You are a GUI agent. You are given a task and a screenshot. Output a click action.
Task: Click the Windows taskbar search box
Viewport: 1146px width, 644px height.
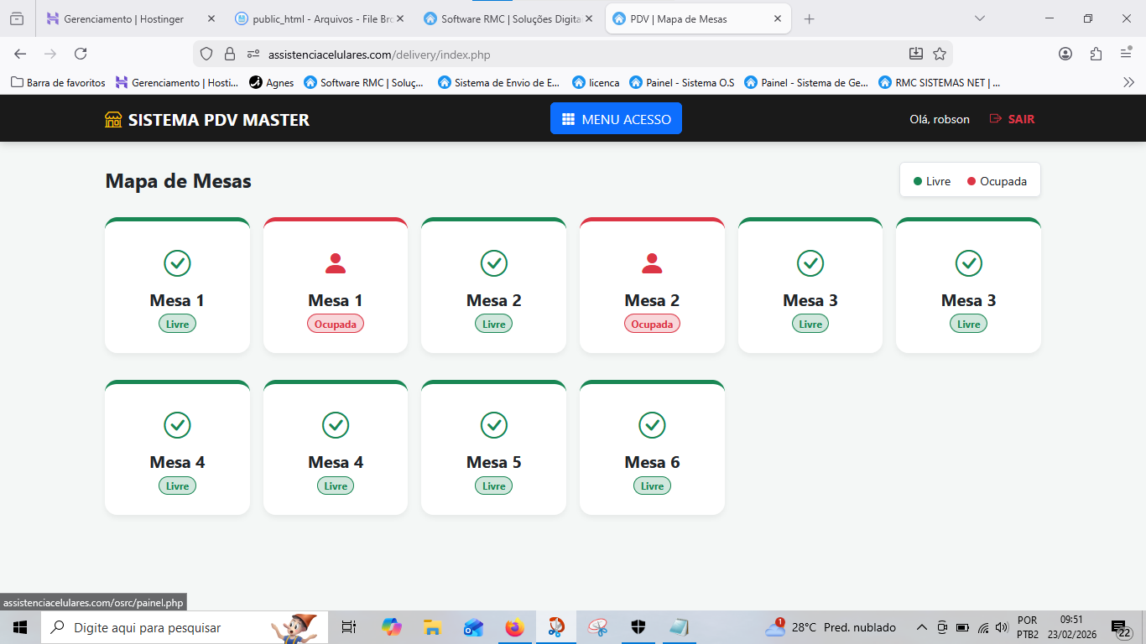159,627
